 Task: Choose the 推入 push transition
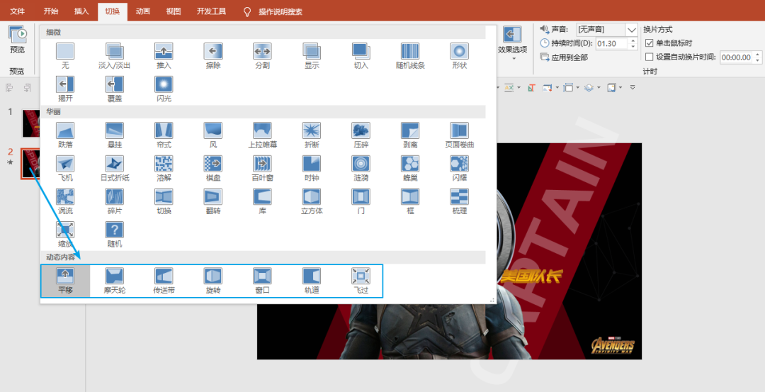point(164,56)
